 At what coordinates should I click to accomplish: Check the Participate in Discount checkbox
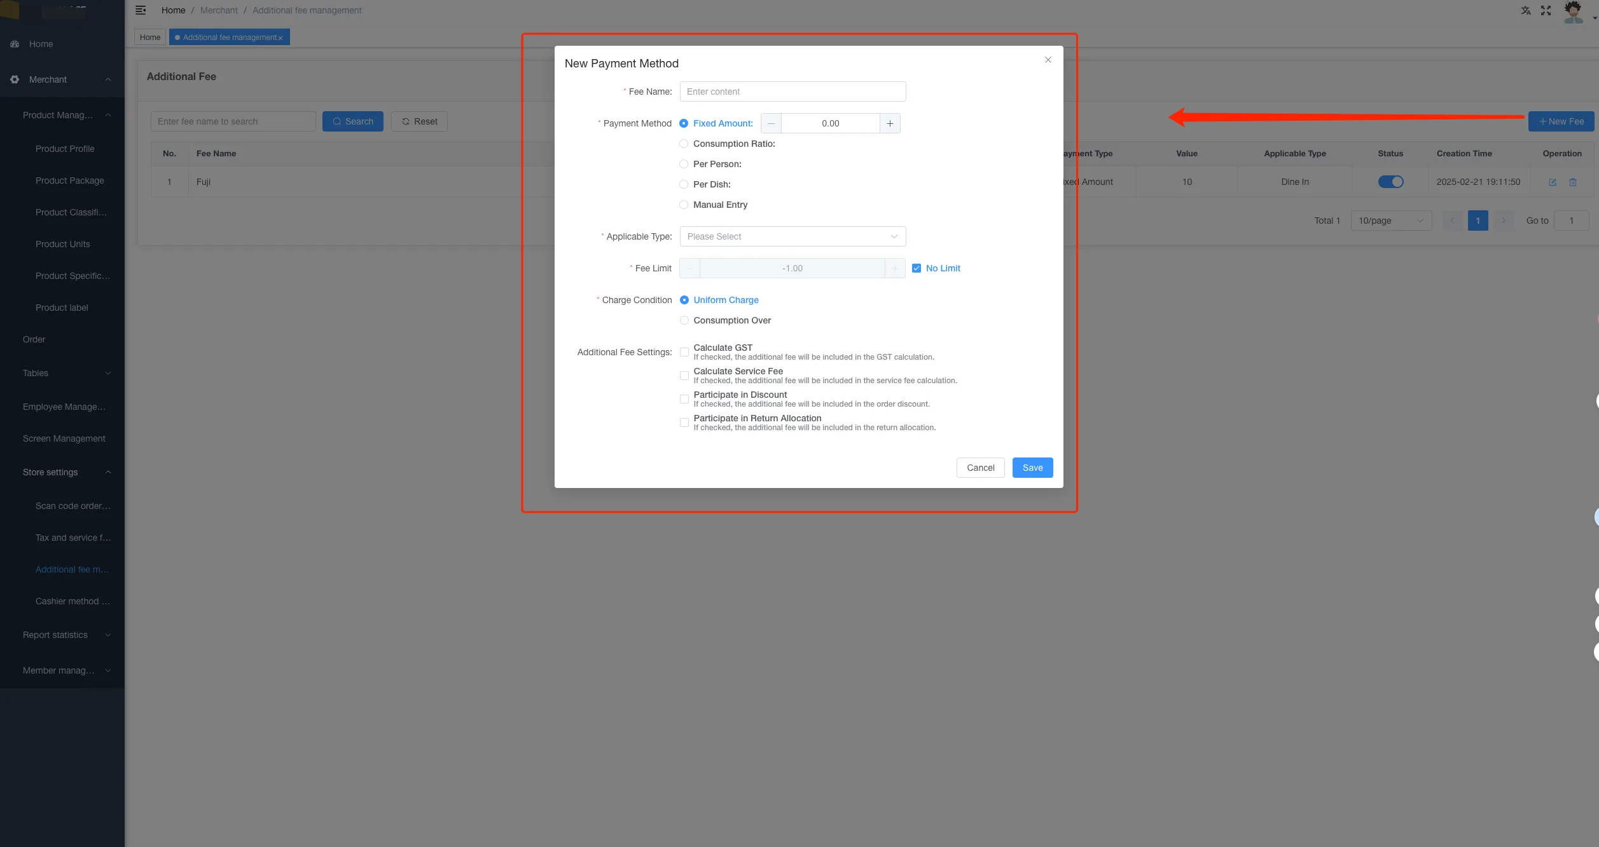[x=684, y=399]
